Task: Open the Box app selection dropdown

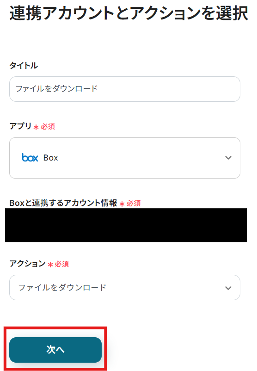Action: pyautogui.click(x=125, y=158)
